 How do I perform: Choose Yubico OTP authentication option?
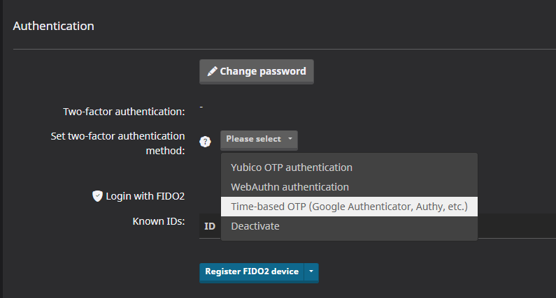coord(291,167)
